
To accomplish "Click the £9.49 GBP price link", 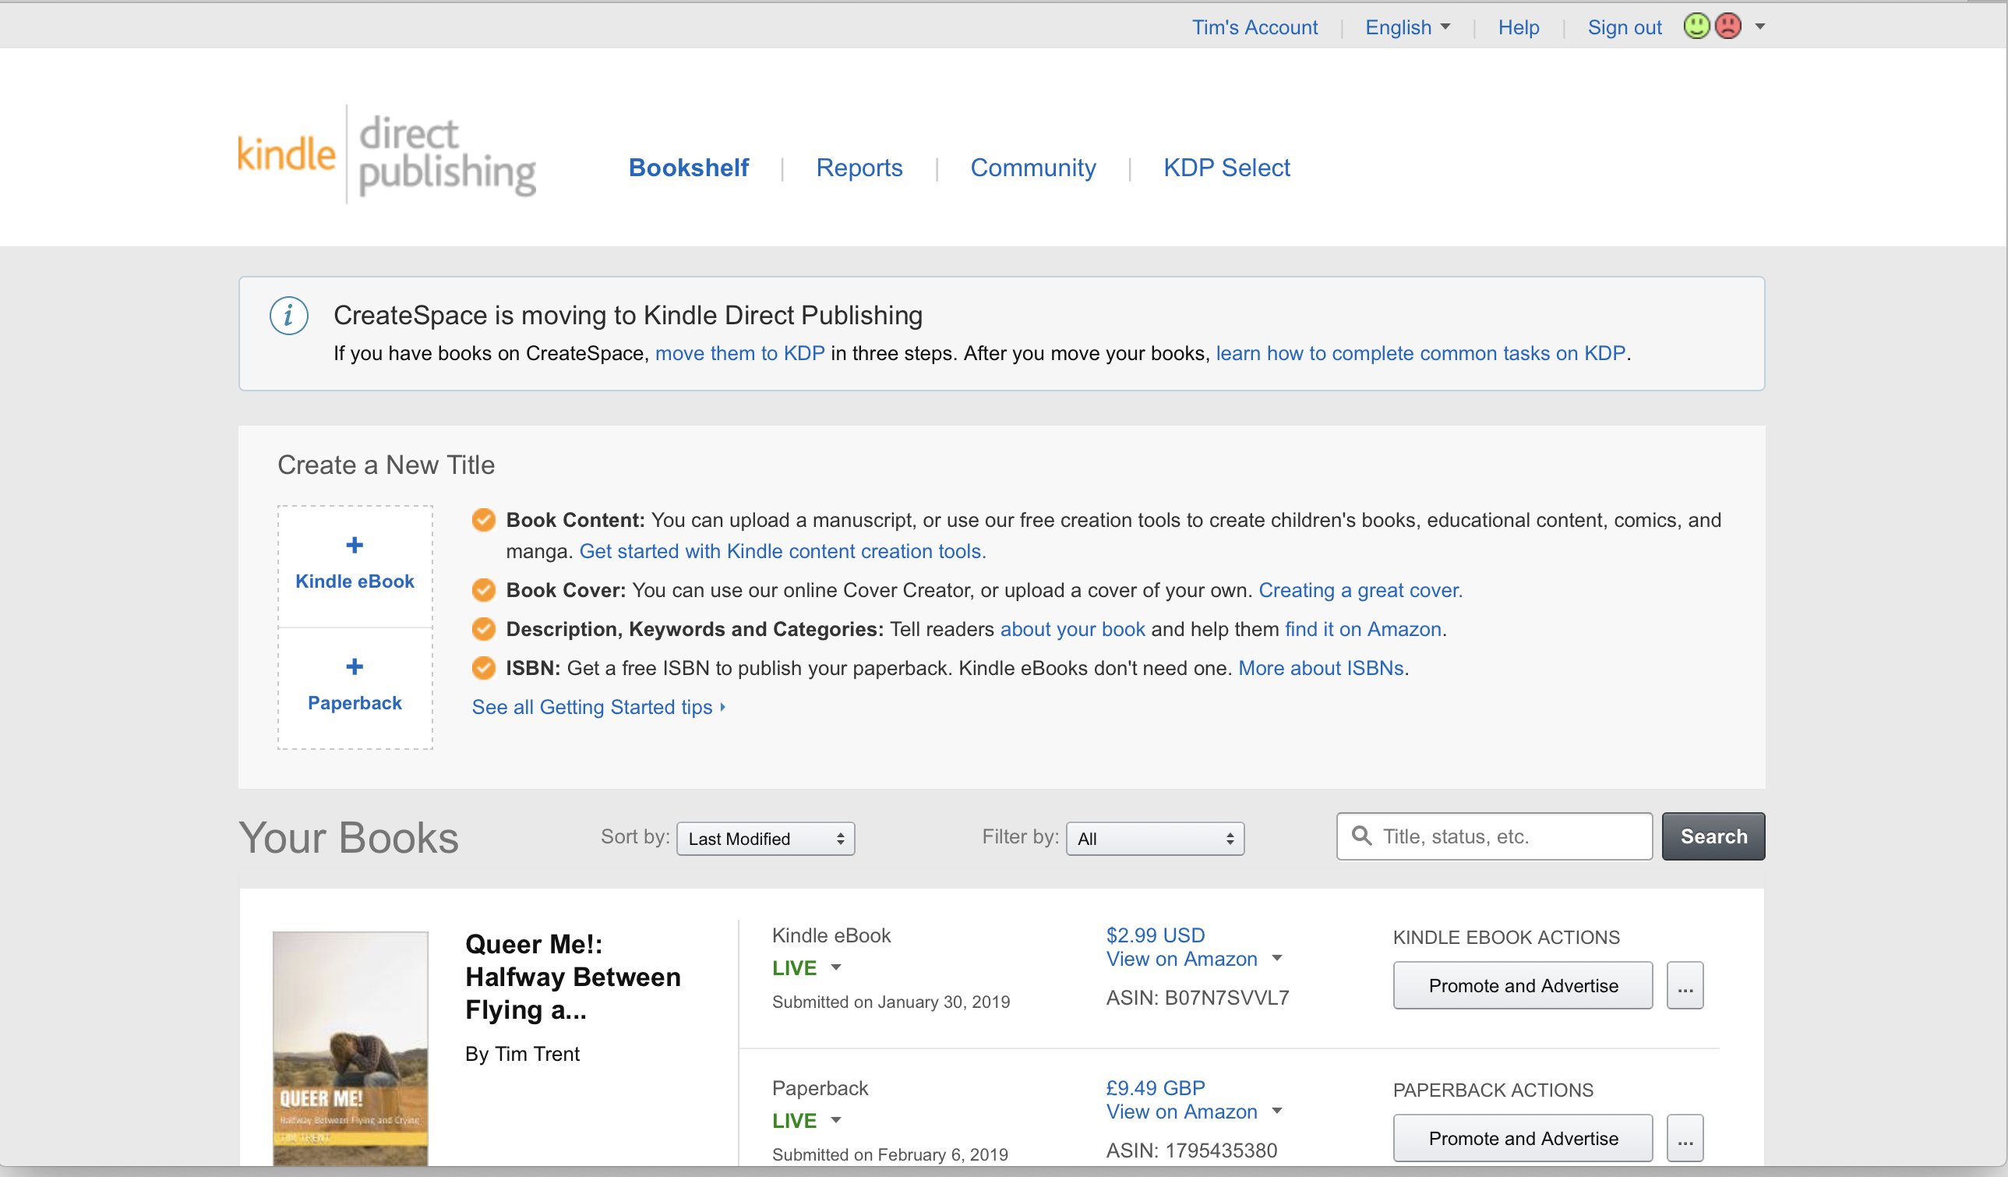I will point(1156,1087).
